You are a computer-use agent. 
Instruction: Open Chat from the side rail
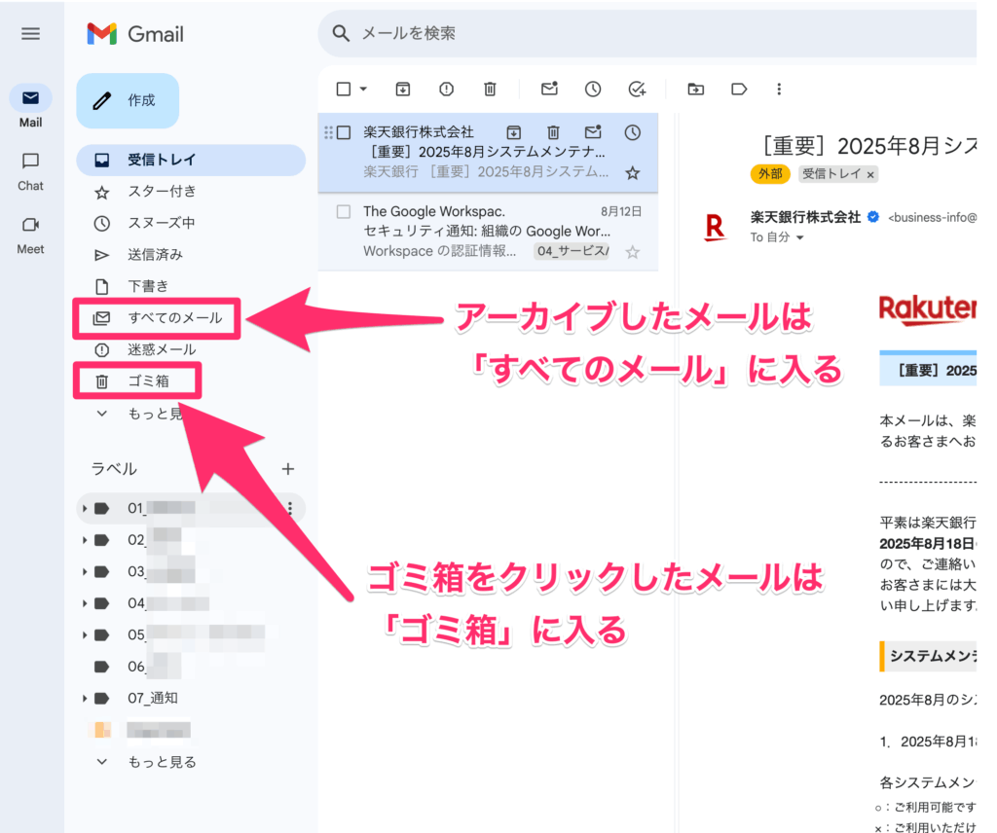coord(30,171)
